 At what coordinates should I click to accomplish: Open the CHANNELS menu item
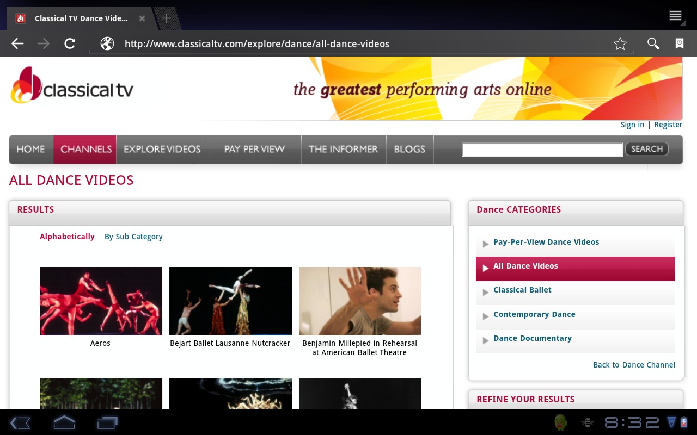coord(85,149)
